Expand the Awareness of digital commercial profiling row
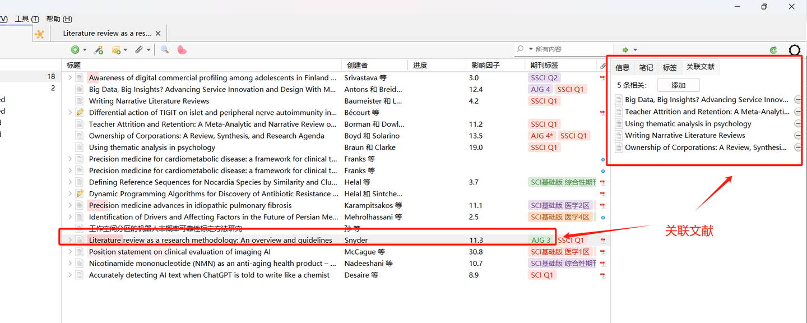807x323 pixels. coord(70,78)
